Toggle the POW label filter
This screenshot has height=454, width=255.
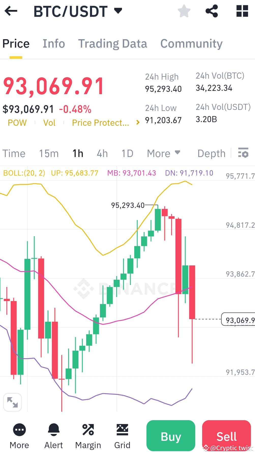pyautogui.click(x=17, y=123)
